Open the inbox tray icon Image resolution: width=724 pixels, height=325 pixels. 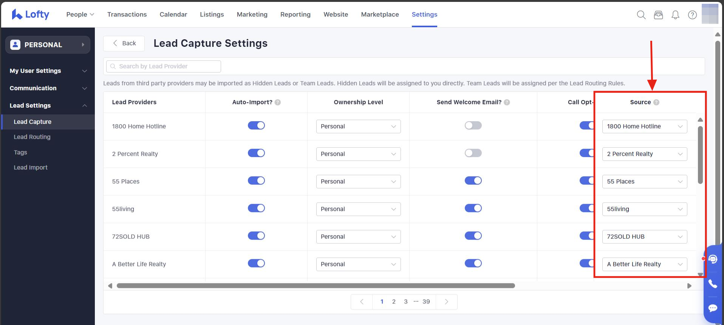coord(658,15)
